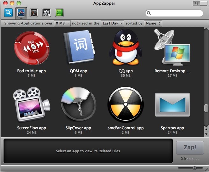Select the Remote Desktop app icon
The height and width of the screenshot is (172, 209).
[172, 47]
